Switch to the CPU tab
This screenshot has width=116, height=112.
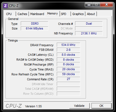10,14
